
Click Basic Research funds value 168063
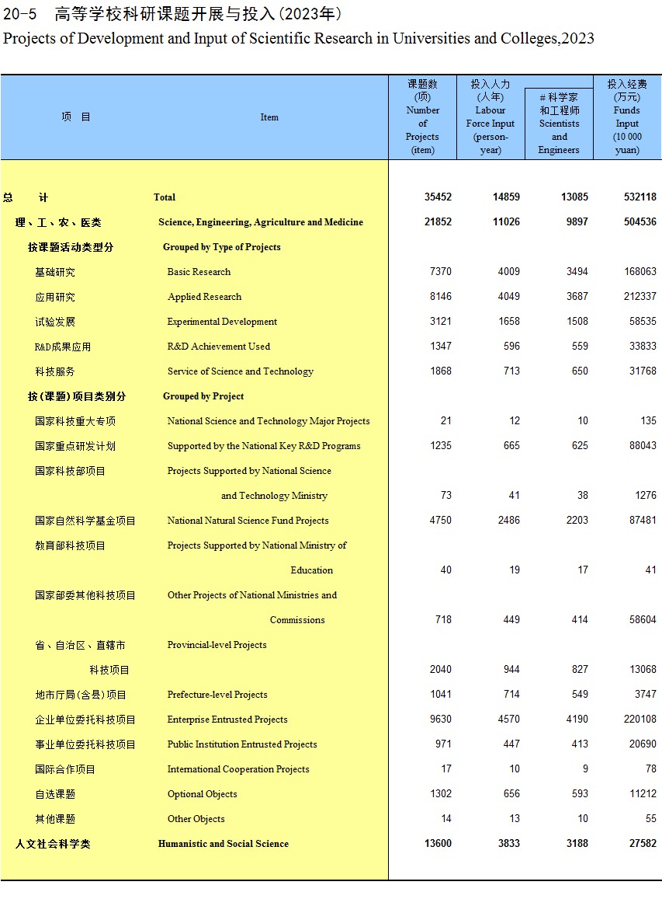[x=640, y=272]
